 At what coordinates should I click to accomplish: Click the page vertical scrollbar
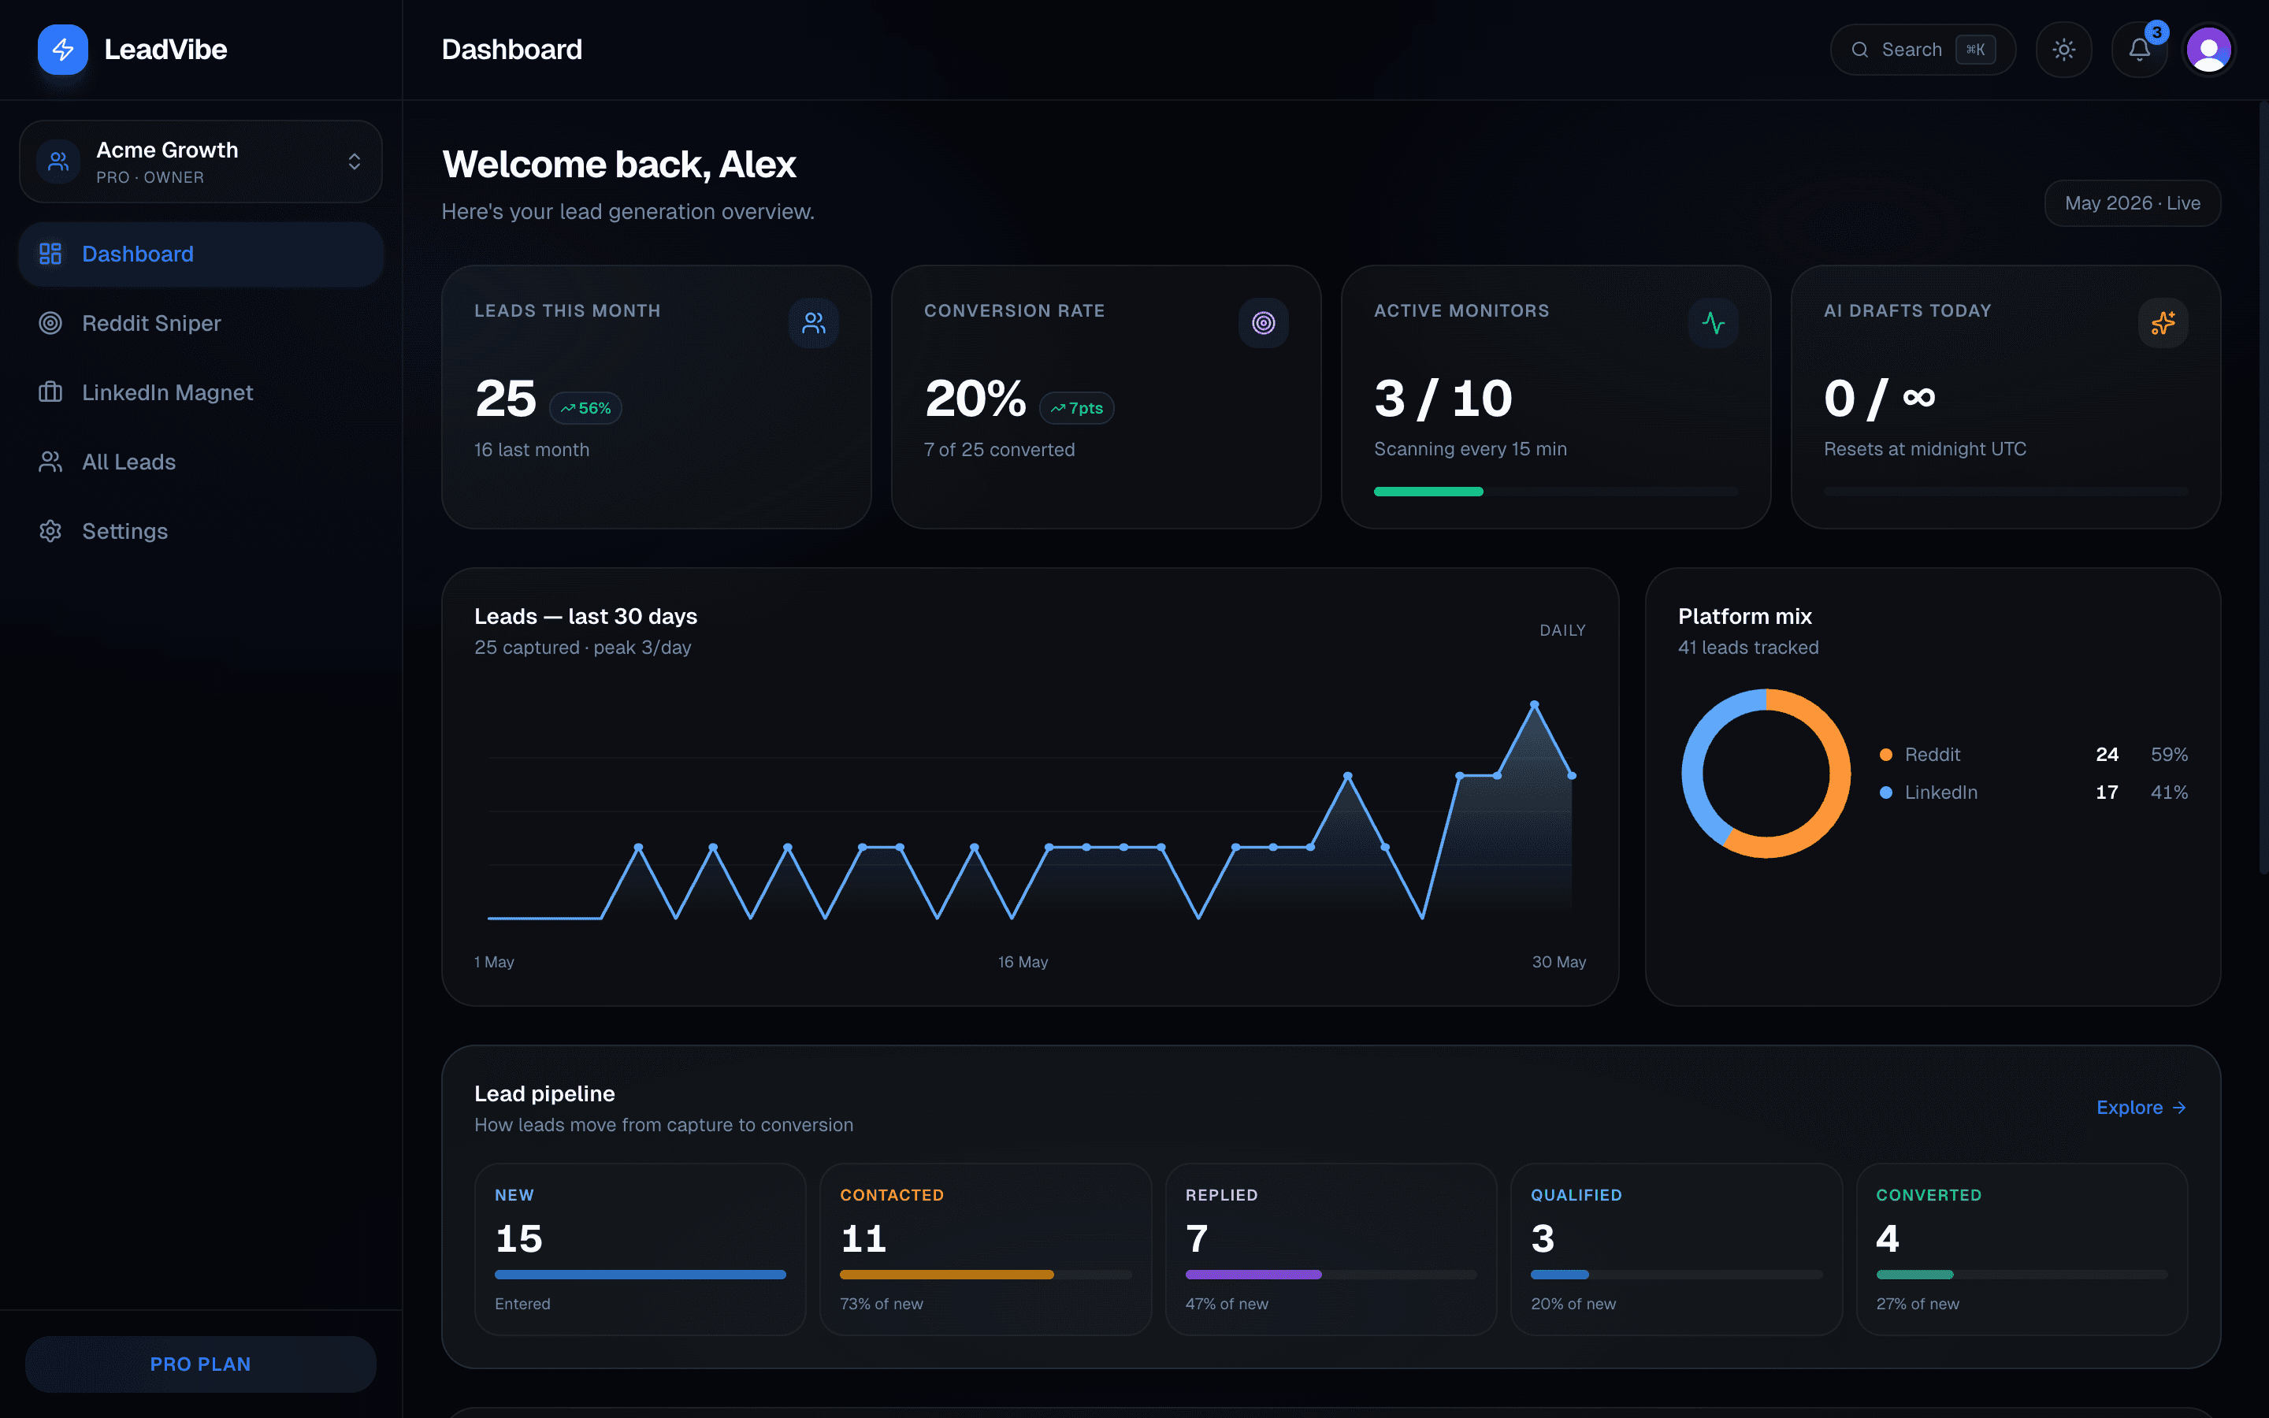pos(2263,488)
